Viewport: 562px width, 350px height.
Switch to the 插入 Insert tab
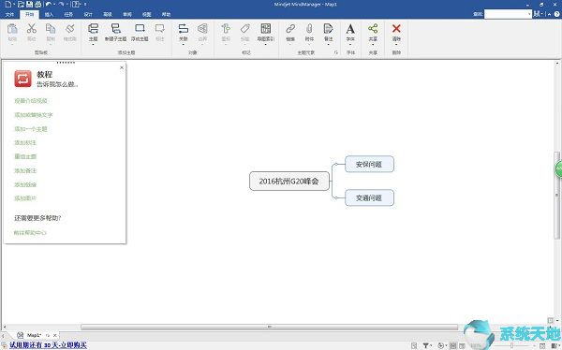pos(49,14)
